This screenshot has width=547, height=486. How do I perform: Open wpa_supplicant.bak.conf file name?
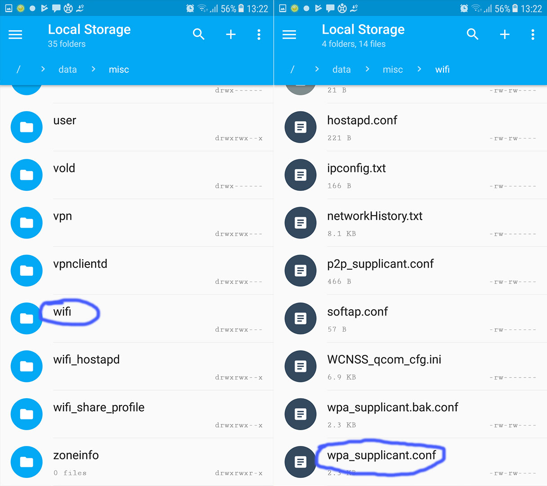pyautogui.click(x=393, y=408)
